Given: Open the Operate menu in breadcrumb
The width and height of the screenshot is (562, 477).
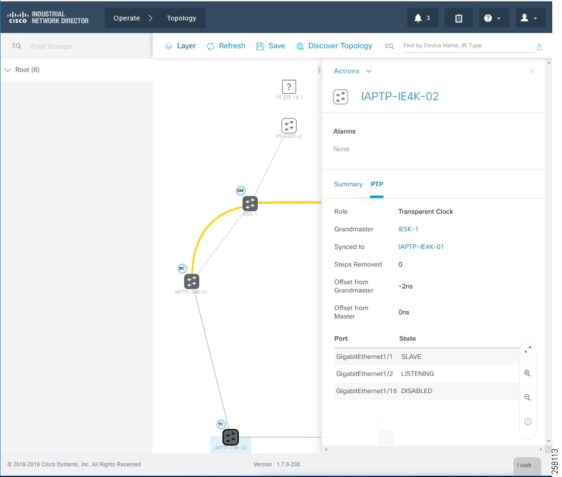Looking at the screenshot, I should pyautogui.click(x=127, y=18).
